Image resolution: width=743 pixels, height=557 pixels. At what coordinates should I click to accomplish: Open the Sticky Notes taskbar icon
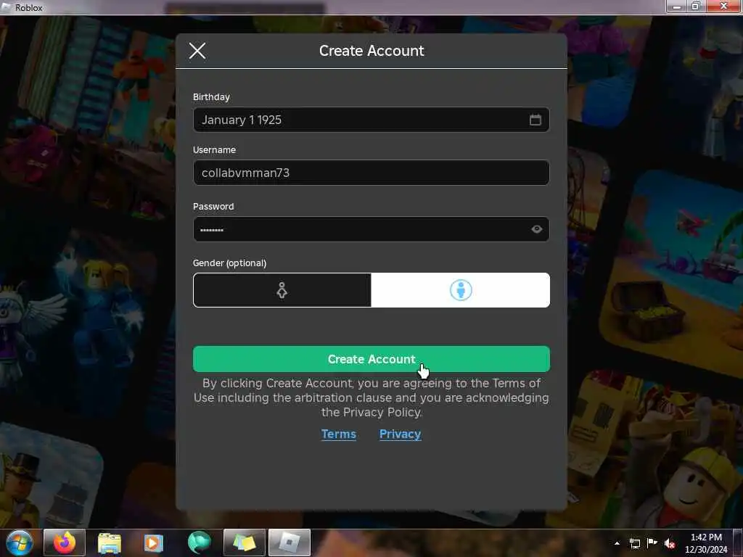point(244,542)
